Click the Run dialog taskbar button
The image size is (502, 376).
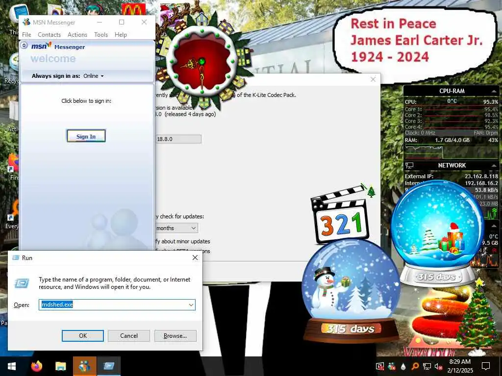109,366
